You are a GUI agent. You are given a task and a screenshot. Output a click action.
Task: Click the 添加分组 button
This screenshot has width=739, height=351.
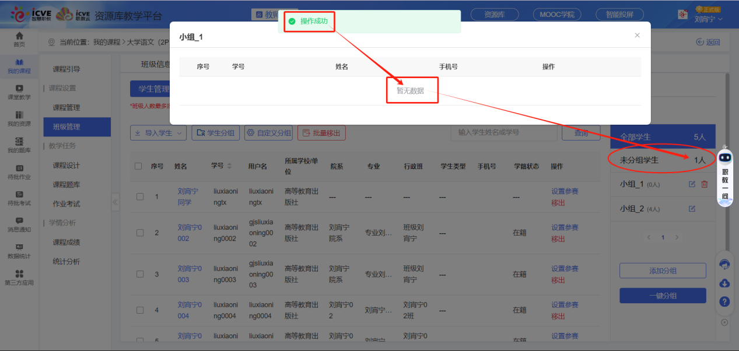coord(663,271)
